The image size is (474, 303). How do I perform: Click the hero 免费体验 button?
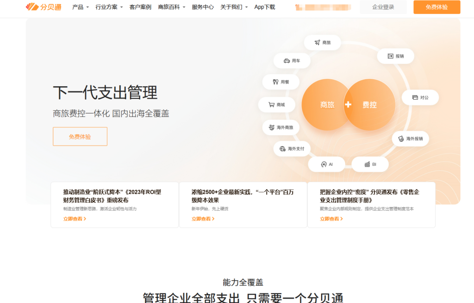pyautogui.click(x=80, y=136)
